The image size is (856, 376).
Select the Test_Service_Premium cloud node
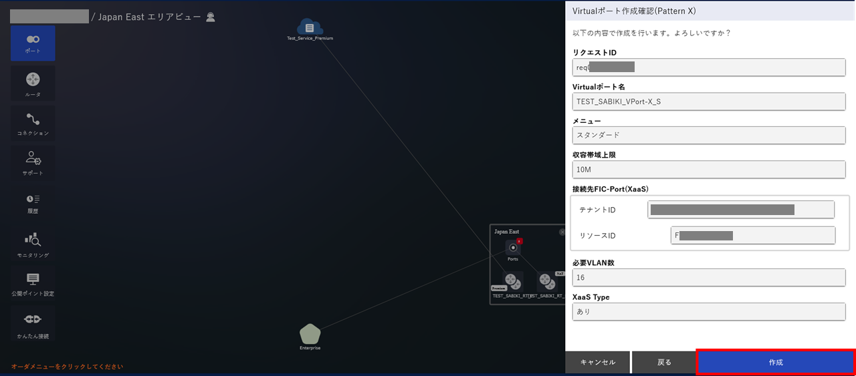tap(310, 28)
